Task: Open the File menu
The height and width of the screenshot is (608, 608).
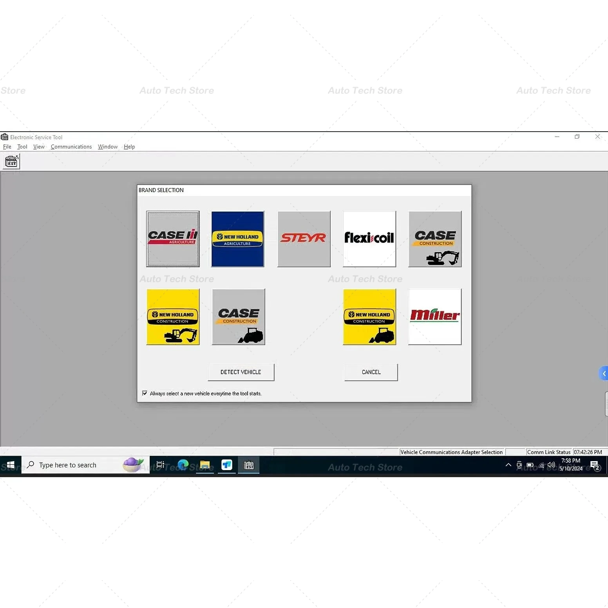Action: (x=7, y=147)
